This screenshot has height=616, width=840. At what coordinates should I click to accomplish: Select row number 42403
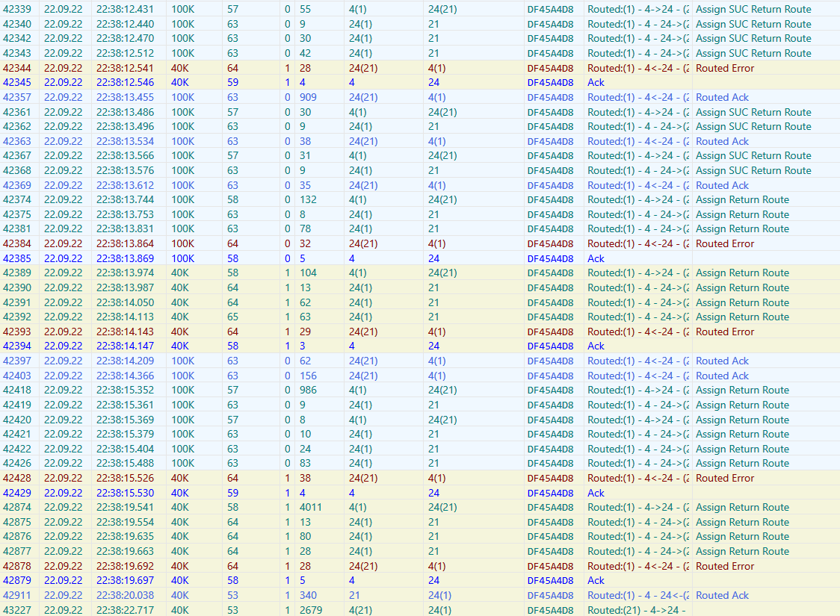pos(17,376)
